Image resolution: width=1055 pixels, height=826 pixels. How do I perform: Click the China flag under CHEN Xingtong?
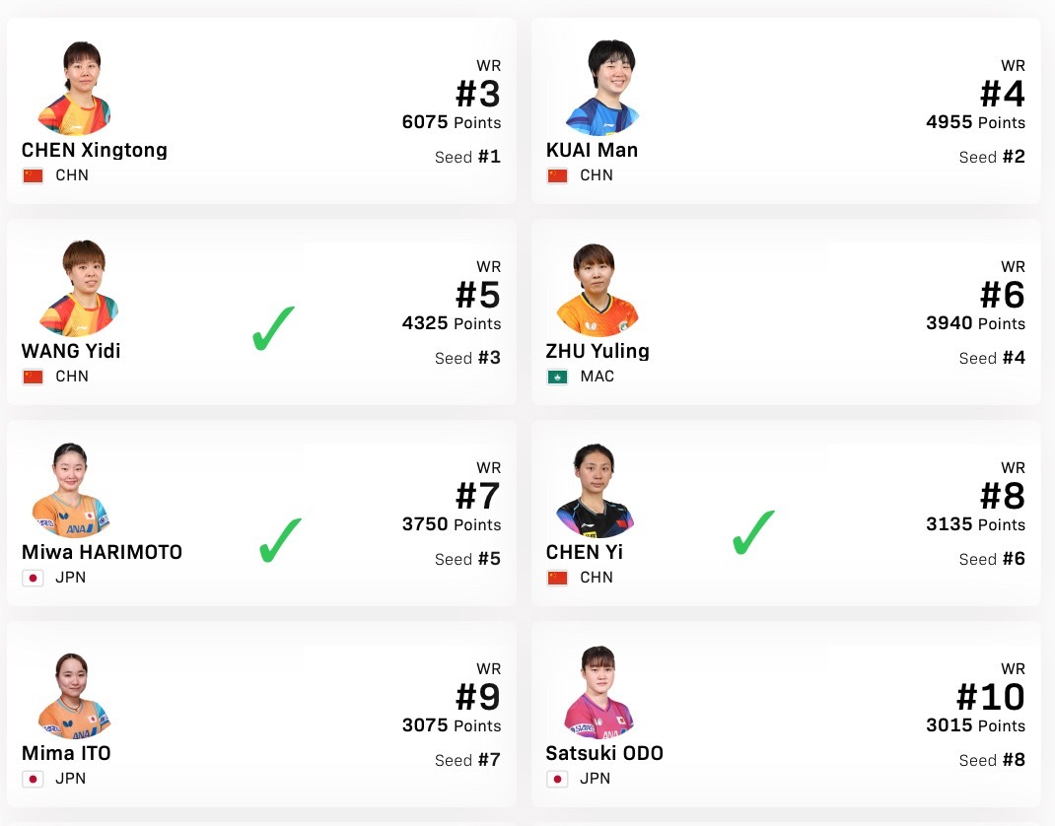pyautogui.click(x=33, y=176)
